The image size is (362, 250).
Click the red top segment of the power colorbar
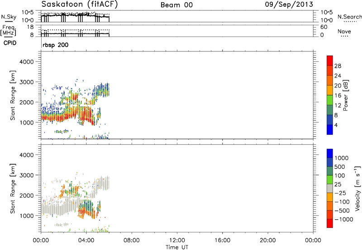(330, 60)
